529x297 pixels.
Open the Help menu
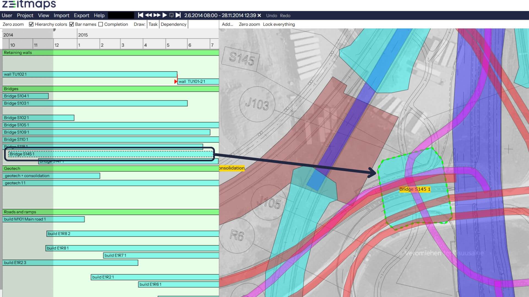click(x=99, y=15)
